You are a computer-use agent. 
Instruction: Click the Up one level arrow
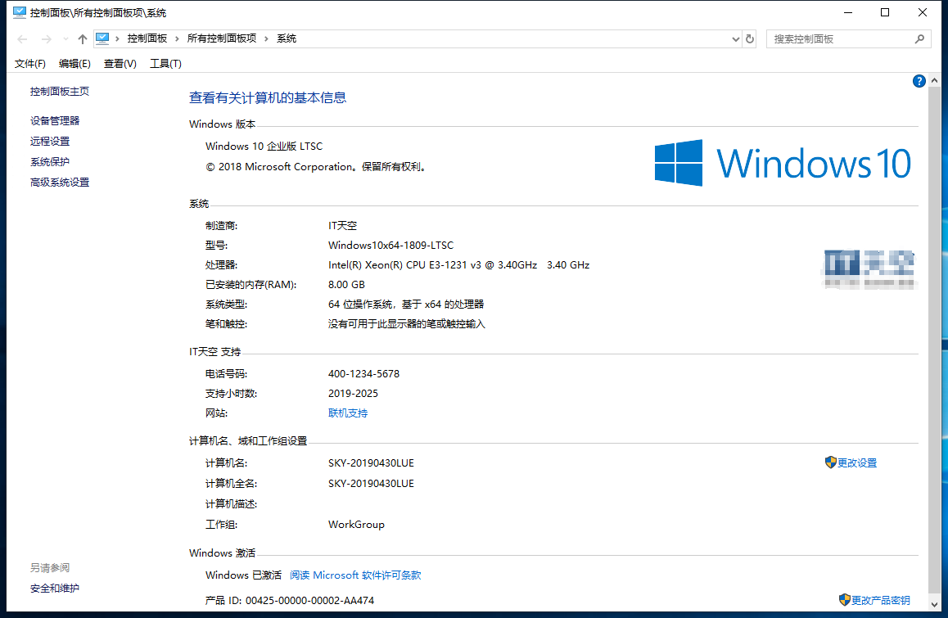coord(82,39)
